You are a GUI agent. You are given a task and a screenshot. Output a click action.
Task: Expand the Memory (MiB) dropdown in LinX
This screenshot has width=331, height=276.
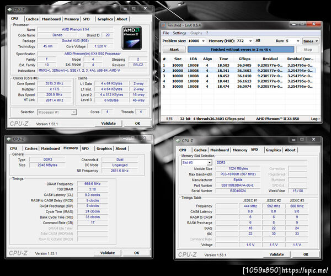tap(250, 41)
